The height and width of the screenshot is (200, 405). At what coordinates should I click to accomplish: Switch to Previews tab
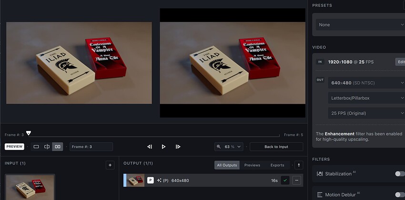click(252, 165)
